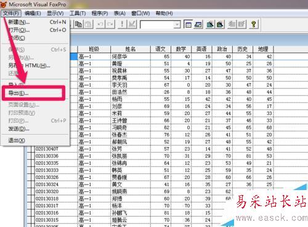
Task: Select the name cell 王诗曾
Action: click(x=131, y=121)
